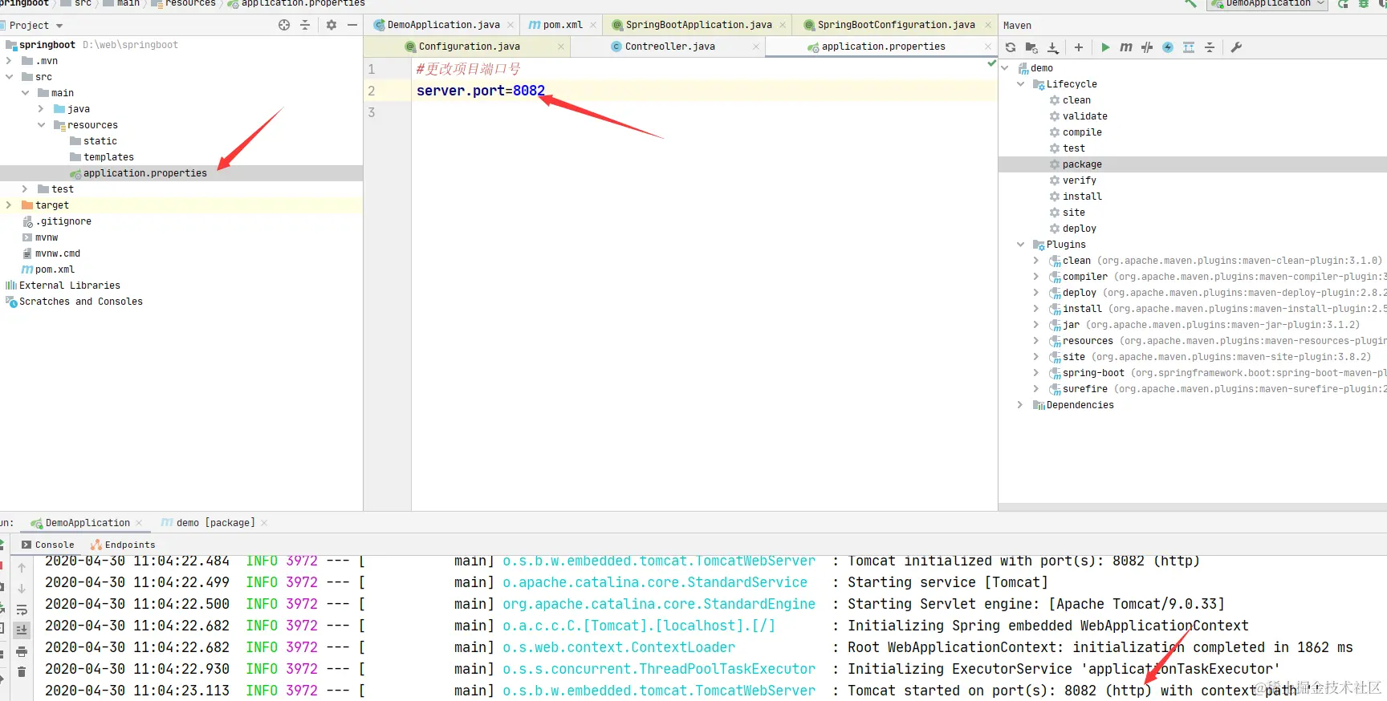Place cursor on server.port=8082 line
The height and width of the screenshot is (701, 1387).
click(480, 91)
